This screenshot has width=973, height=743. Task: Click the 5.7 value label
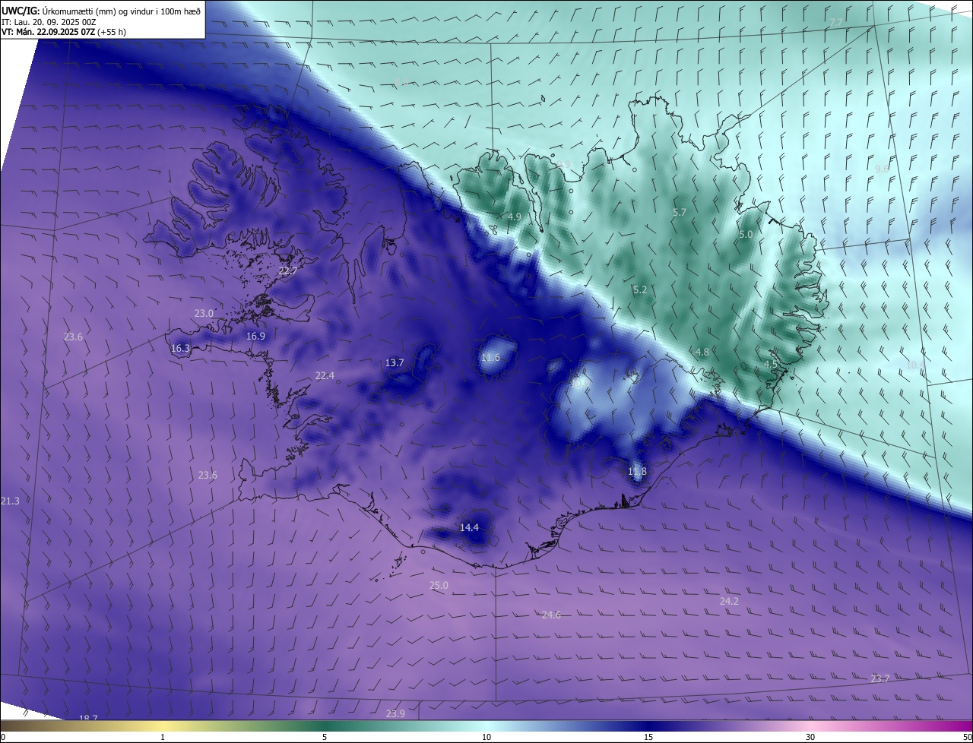(x=680, y=213)
